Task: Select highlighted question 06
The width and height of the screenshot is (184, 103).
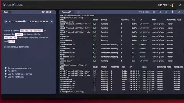Action: (24, 21)
